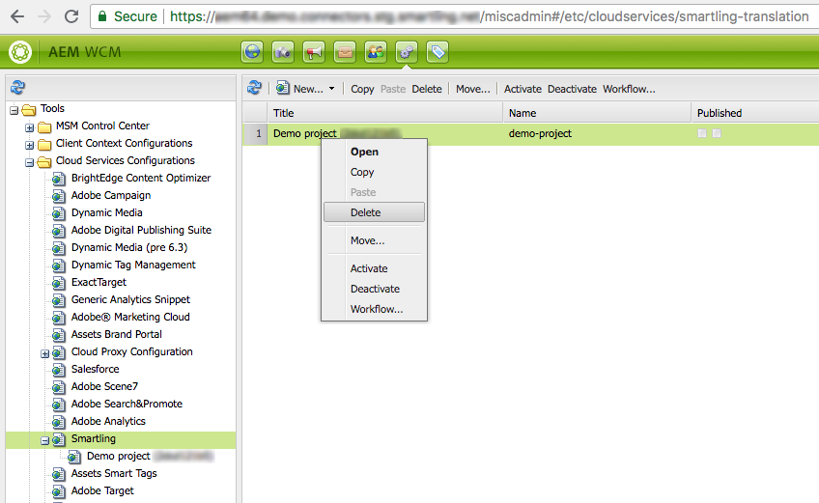Screen dimensions: 819x503
Task: Sort by the Title column header
Action: (385, 113)
